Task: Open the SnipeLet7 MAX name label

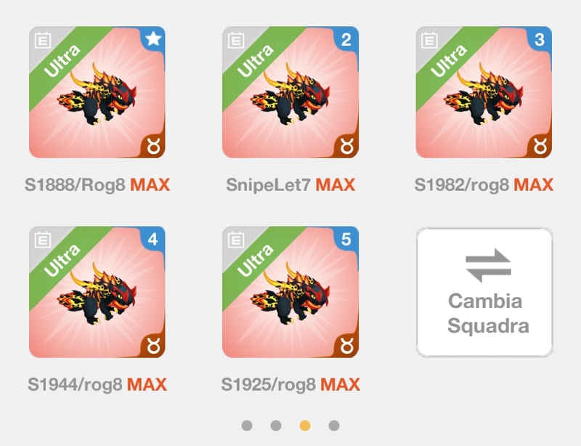Action: (290, 185)
